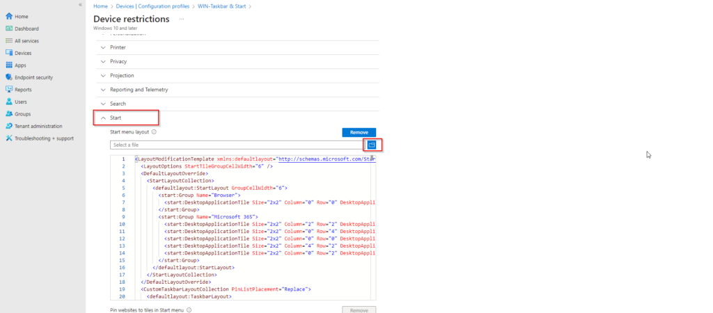Open Tenant administration icon
The image size is (713, 313).
click(9, 127)
